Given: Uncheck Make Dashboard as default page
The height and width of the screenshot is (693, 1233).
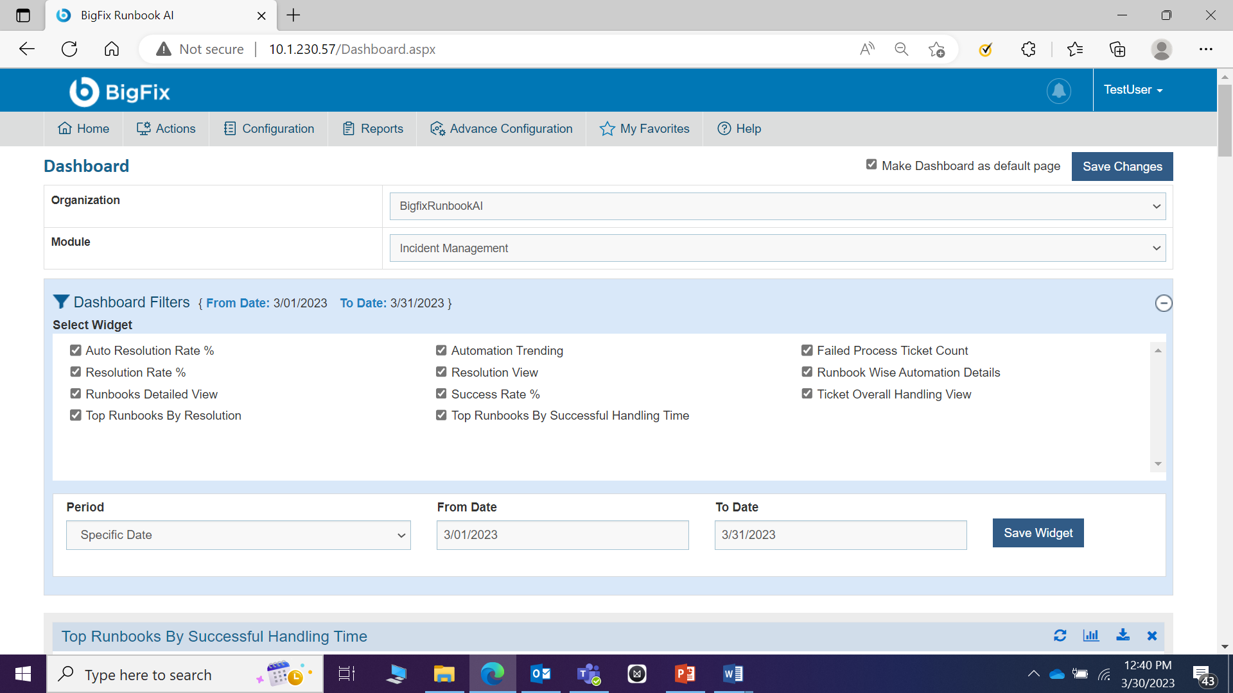Looking at the screenshot, I should click(871, 165).
